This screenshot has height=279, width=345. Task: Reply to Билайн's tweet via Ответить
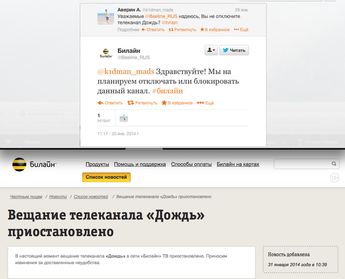point(110,103)
